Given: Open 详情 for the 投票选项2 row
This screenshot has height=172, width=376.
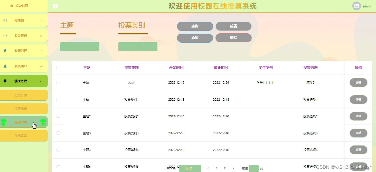Looking at the screenshot, I should pyautogui.click(x=359, y=116).
